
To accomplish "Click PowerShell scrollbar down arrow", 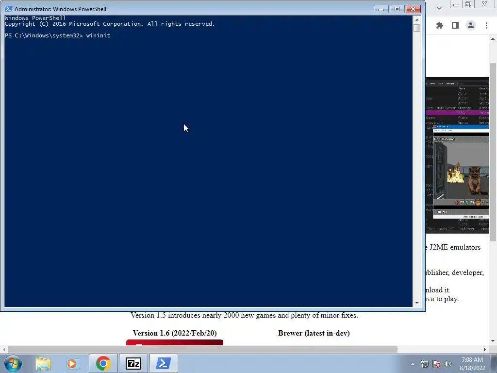I will pos(417,303).
